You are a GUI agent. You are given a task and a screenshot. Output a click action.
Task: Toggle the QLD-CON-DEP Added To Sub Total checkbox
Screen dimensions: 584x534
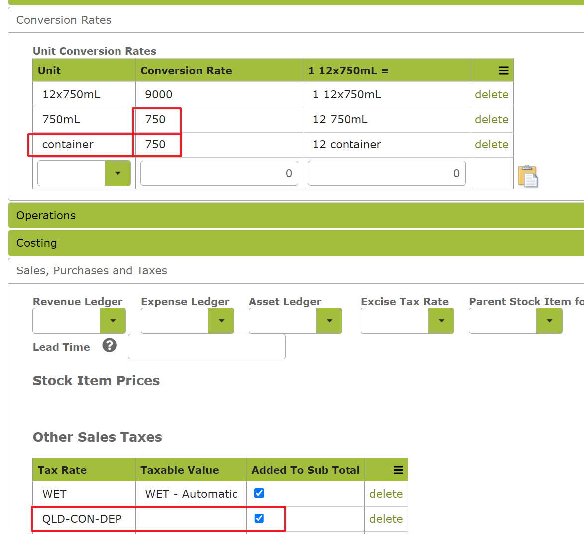point(259,518)
